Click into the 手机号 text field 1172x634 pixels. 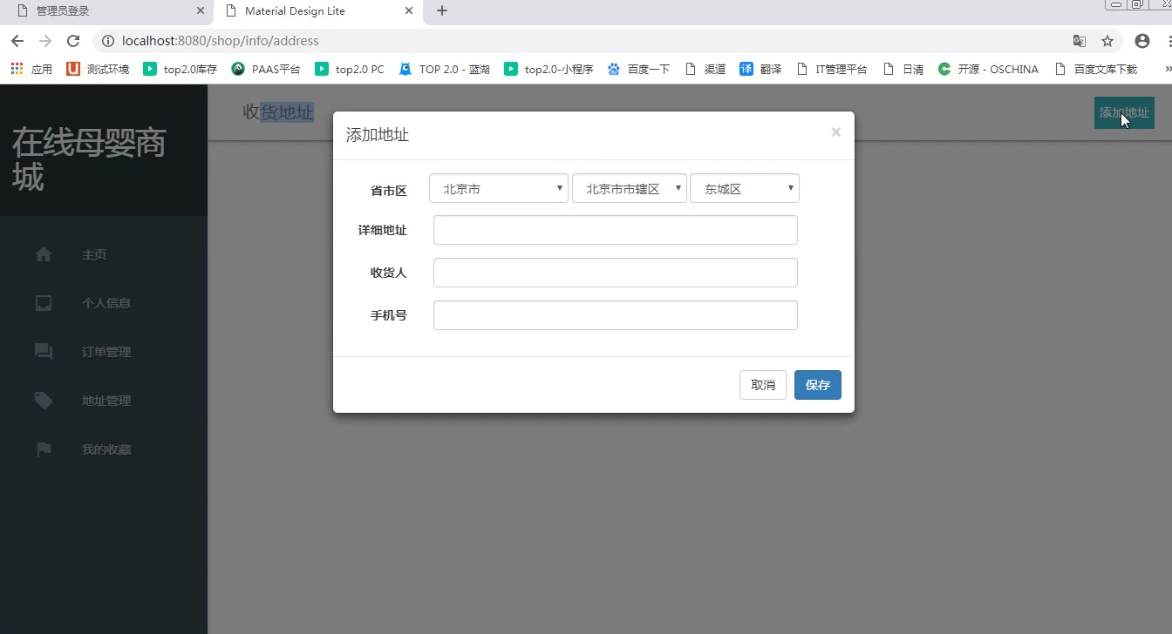[615, 315]
